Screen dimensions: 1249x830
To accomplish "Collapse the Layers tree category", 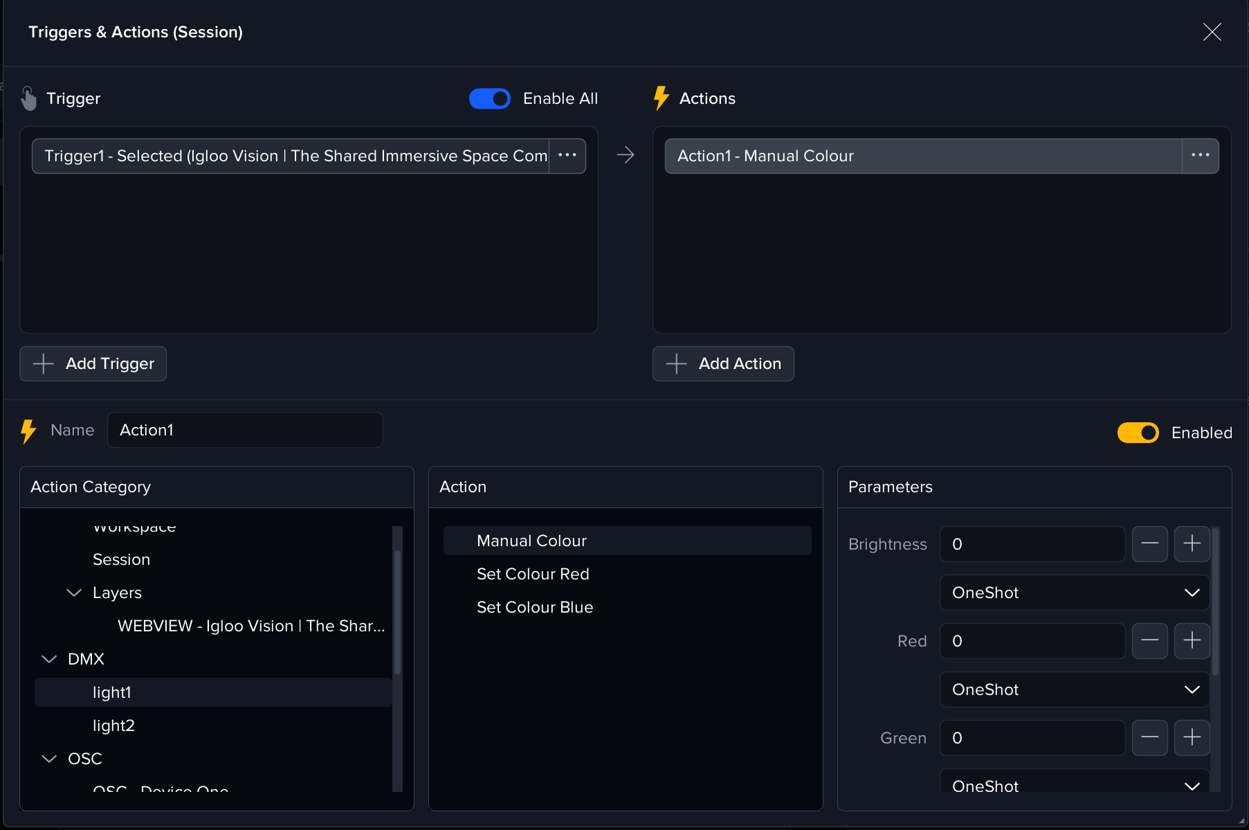I will pos(74,593).
